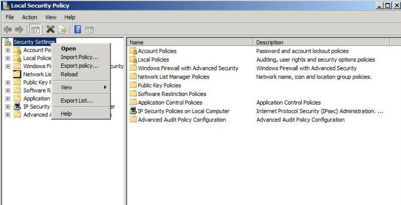Open the Action menu
Image resolution: width=401 pixels, height=205 pixels.
29,17
